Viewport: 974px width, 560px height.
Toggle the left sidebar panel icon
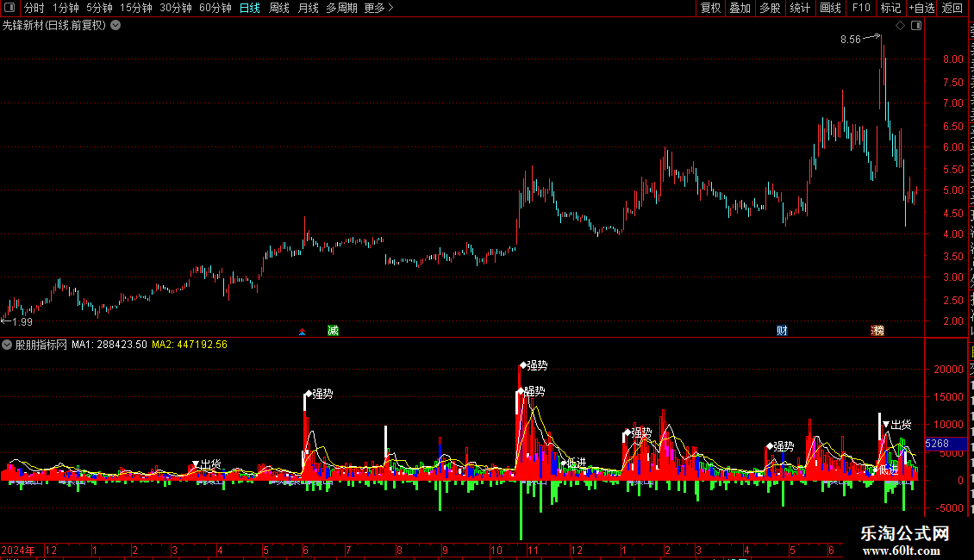pos(9,8)
